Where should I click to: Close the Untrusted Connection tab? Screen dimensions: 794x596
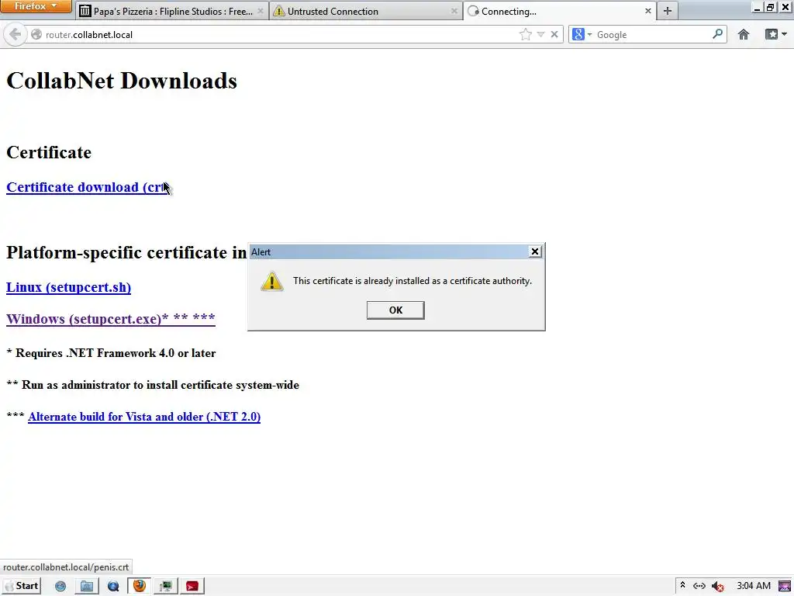tap(454, 11)
